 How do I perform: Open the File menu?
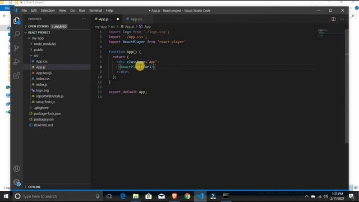pos(24,11)
